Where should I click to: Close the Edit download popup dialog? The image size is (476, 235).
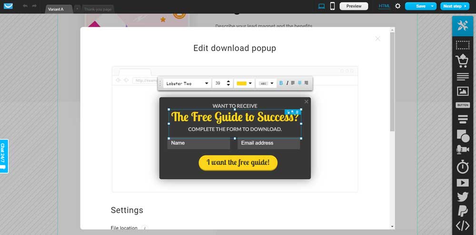coord(377,39)
